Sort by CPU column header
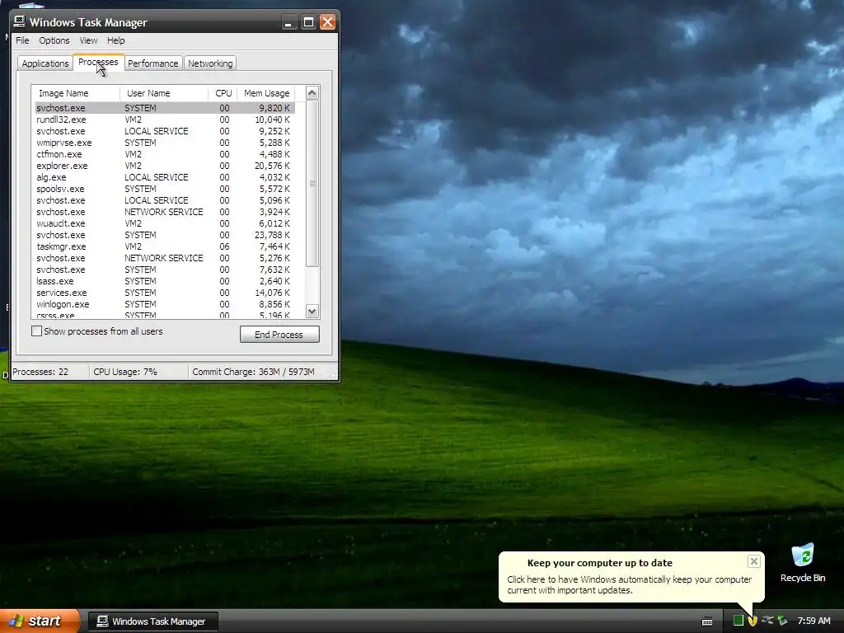 tap(223, 93)
